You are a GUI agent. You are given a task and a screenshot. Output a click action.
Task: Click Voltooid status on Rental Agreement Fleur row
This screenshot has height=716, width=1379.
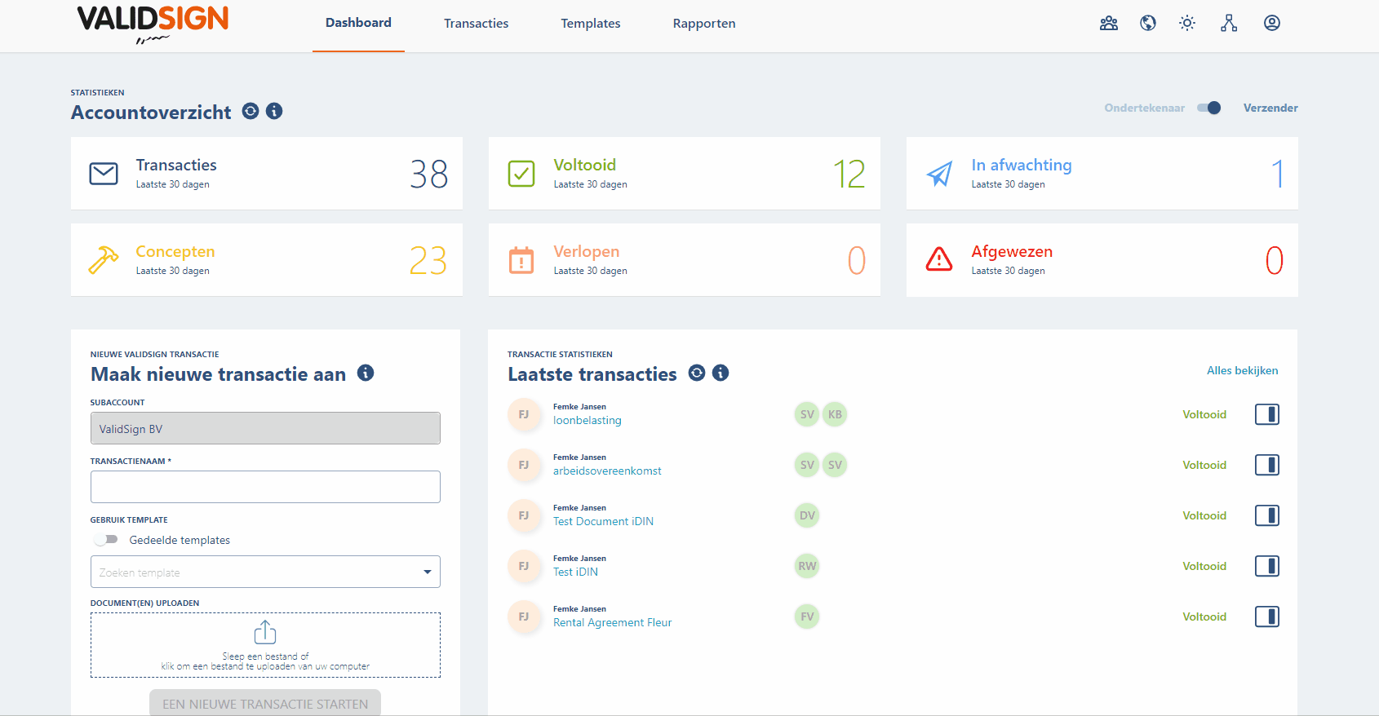click(x=1204, y=617)
